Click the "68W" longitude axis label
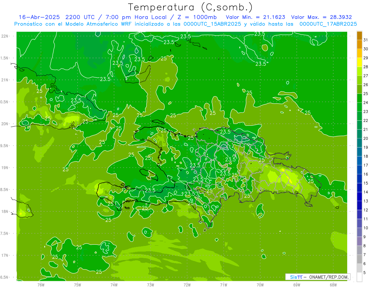This screenshot has width=374, height=289. (333, 285)
